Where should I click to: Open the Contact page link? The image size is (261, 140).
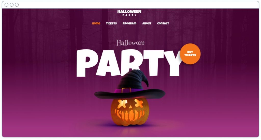(163, 23)
